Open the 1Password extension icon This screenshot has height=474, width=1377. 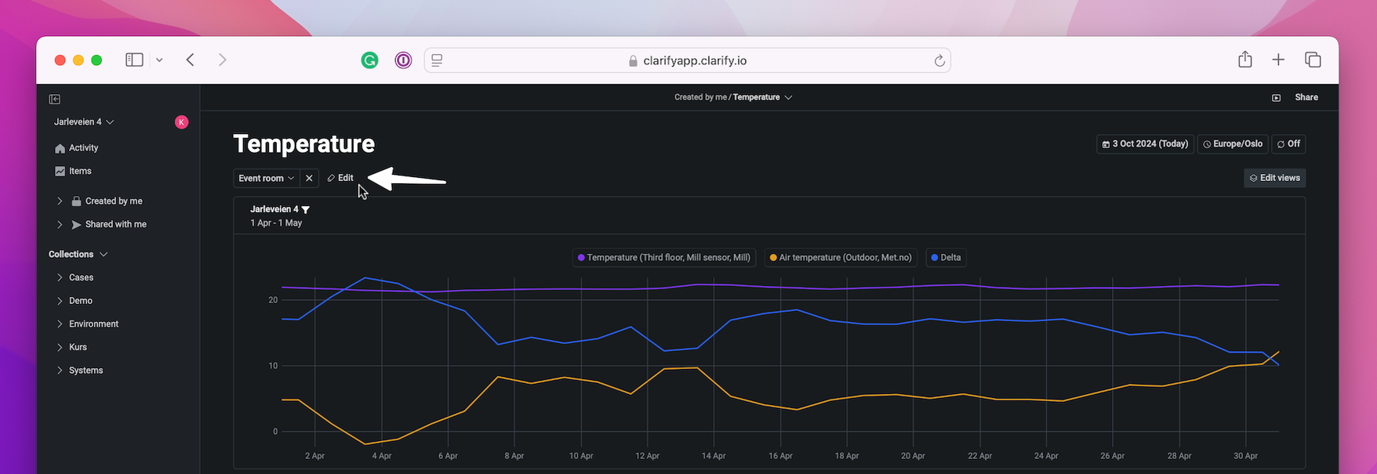(403, 60)
